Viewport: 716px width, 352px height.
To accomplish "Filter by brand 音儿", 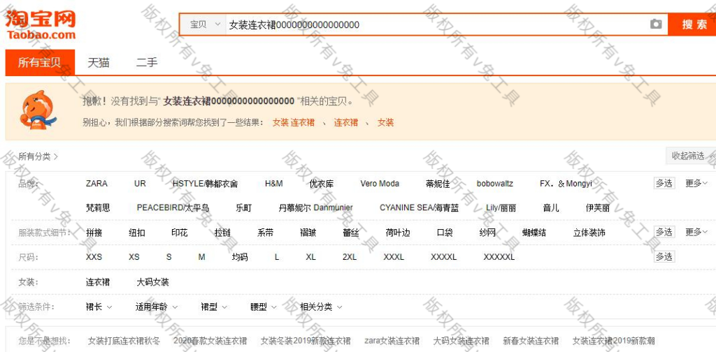I will (x=551, y=208).
